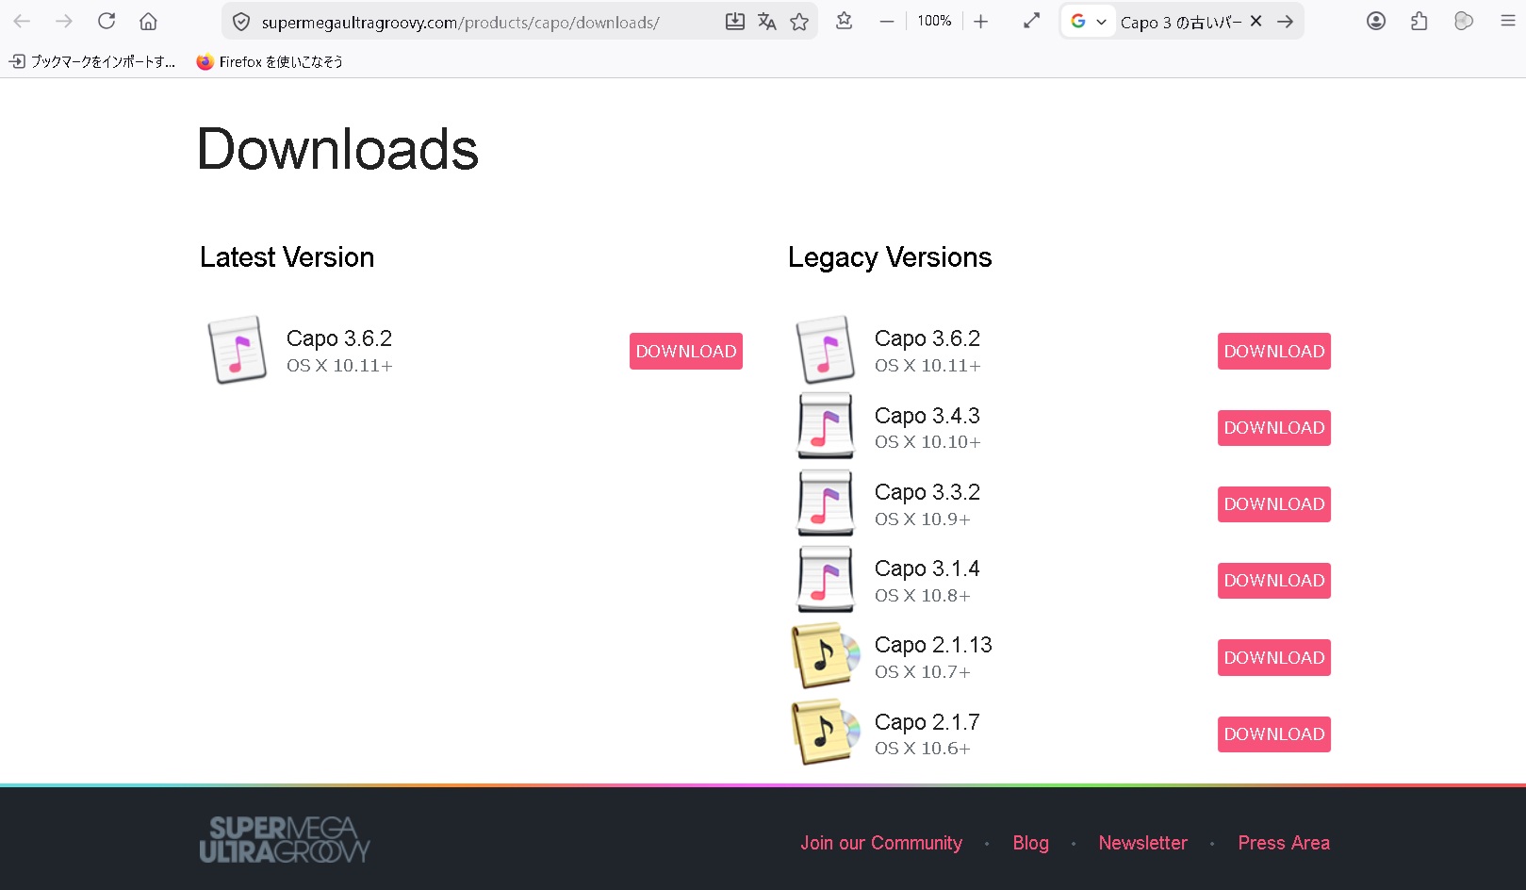
Task: Expand the Google search engine dropdown
Action: pos(1088,21)
